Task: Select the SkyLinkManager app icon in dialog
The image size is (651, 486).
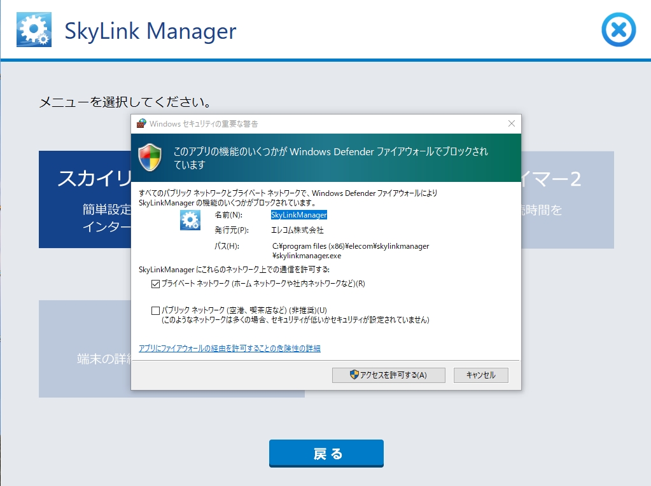Action: [190, 221]
